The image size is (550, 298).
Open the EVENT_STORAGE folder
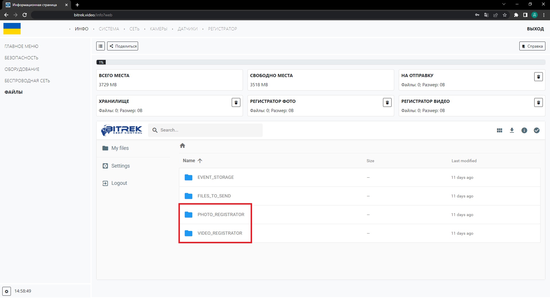pos(215,177)
